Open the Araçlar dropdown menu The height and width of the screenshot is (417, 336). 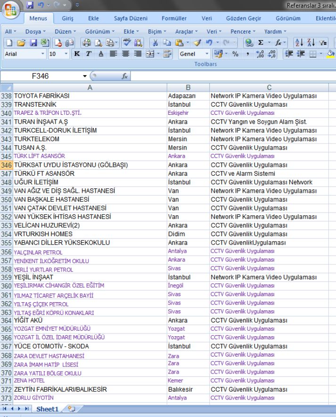coord(186,32)
